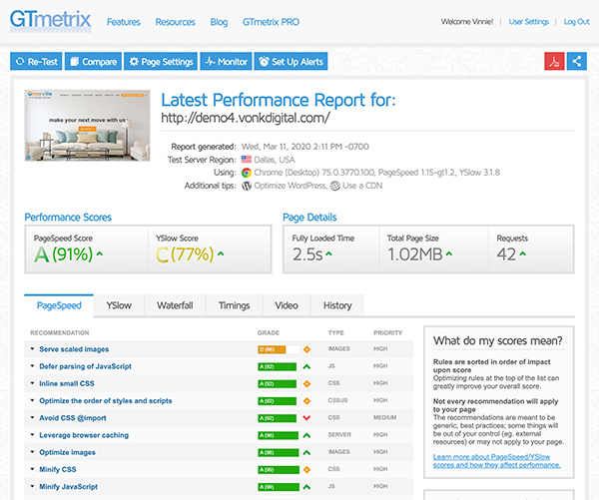Switch to the YSlow tab

pyautogui.click(x=119, y=305)
